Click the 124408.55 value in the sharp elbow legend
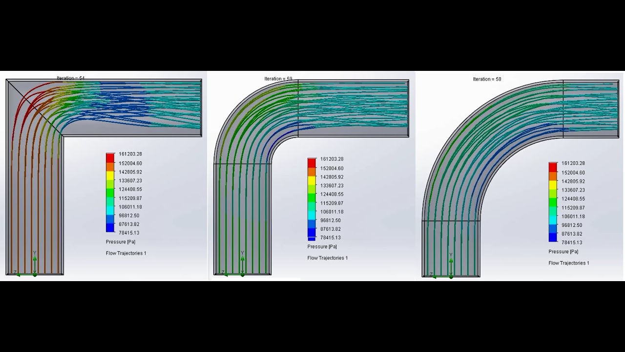 (130, 189)
